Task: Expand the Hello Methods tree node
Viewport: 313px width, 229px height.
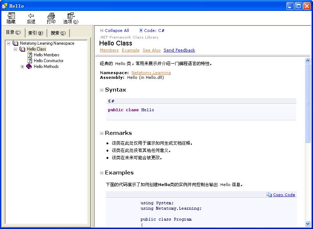Action: click(22, 67)
